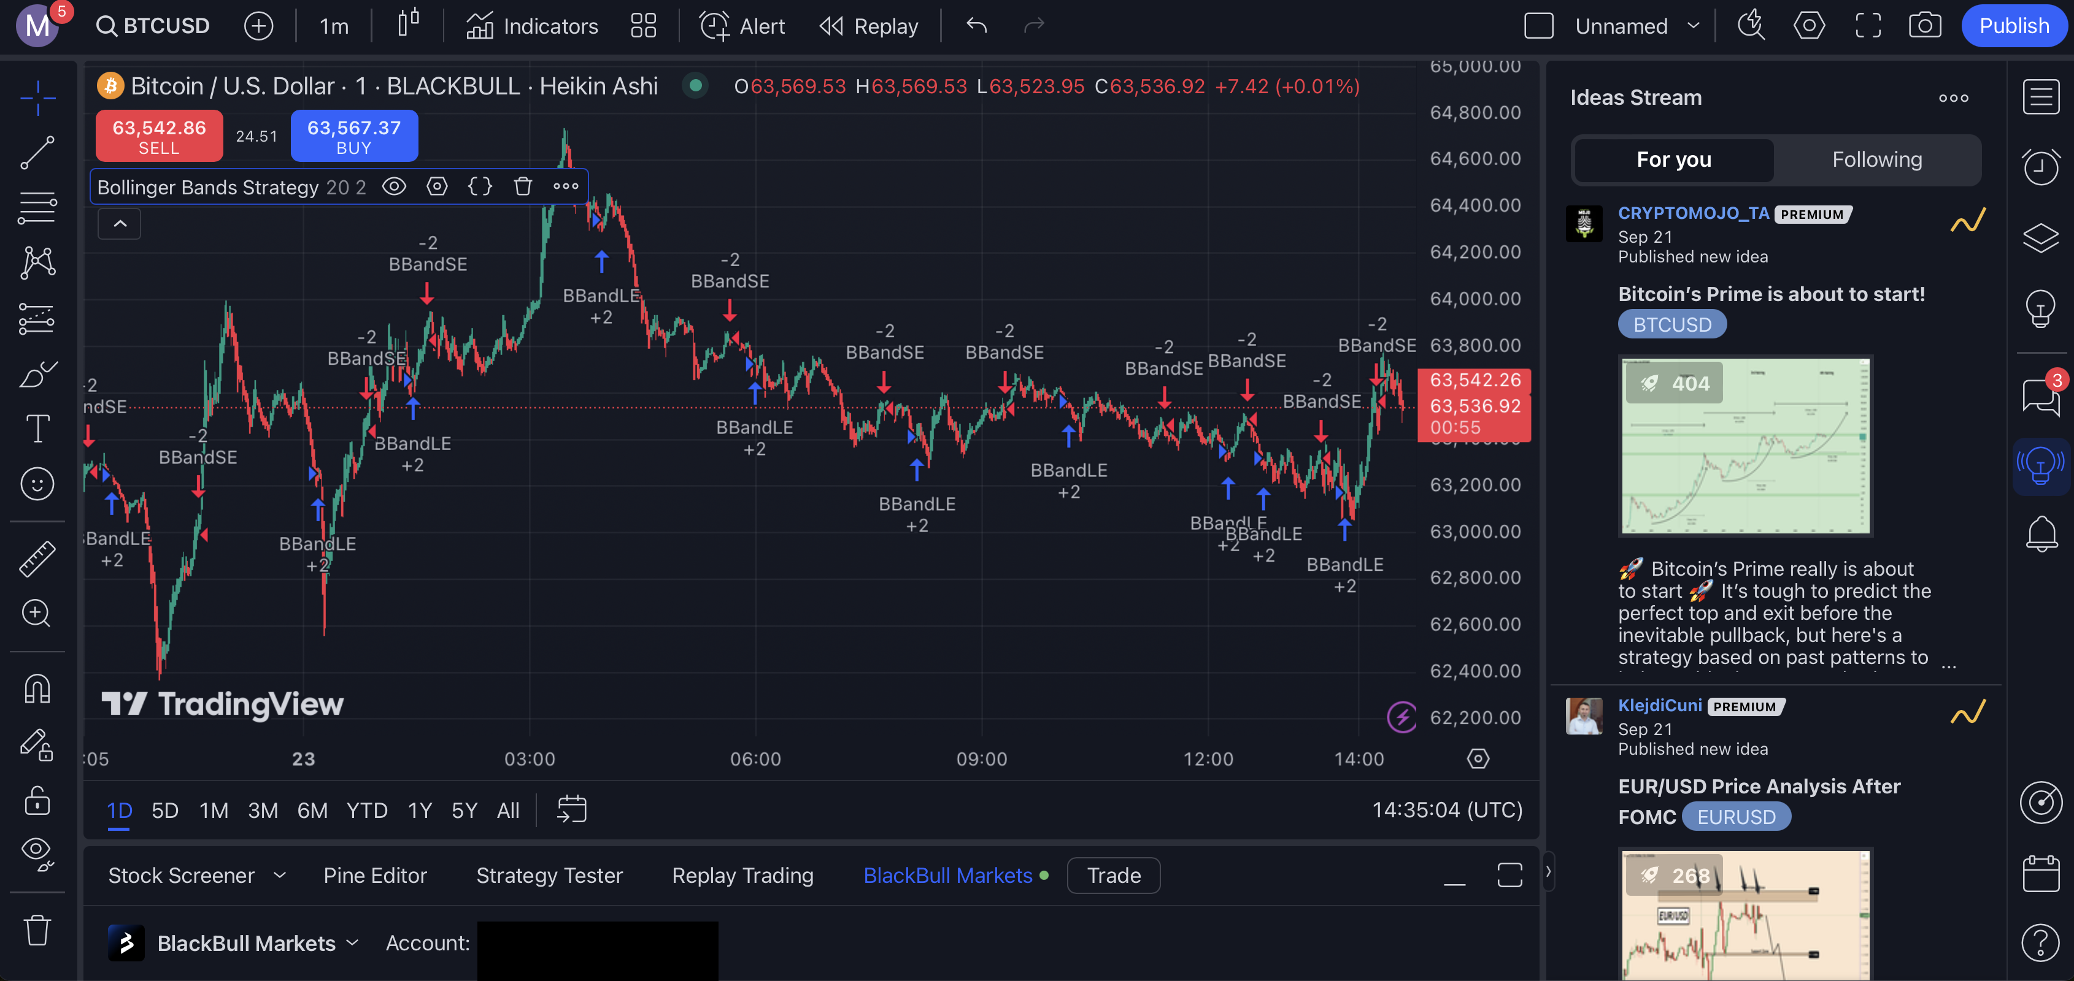Open BTCUSD symbol search
Viewport: 2074px width, 981px height.
pos(153,26)
